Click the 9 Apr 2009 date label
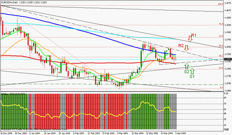 click(x=180, y=133)
